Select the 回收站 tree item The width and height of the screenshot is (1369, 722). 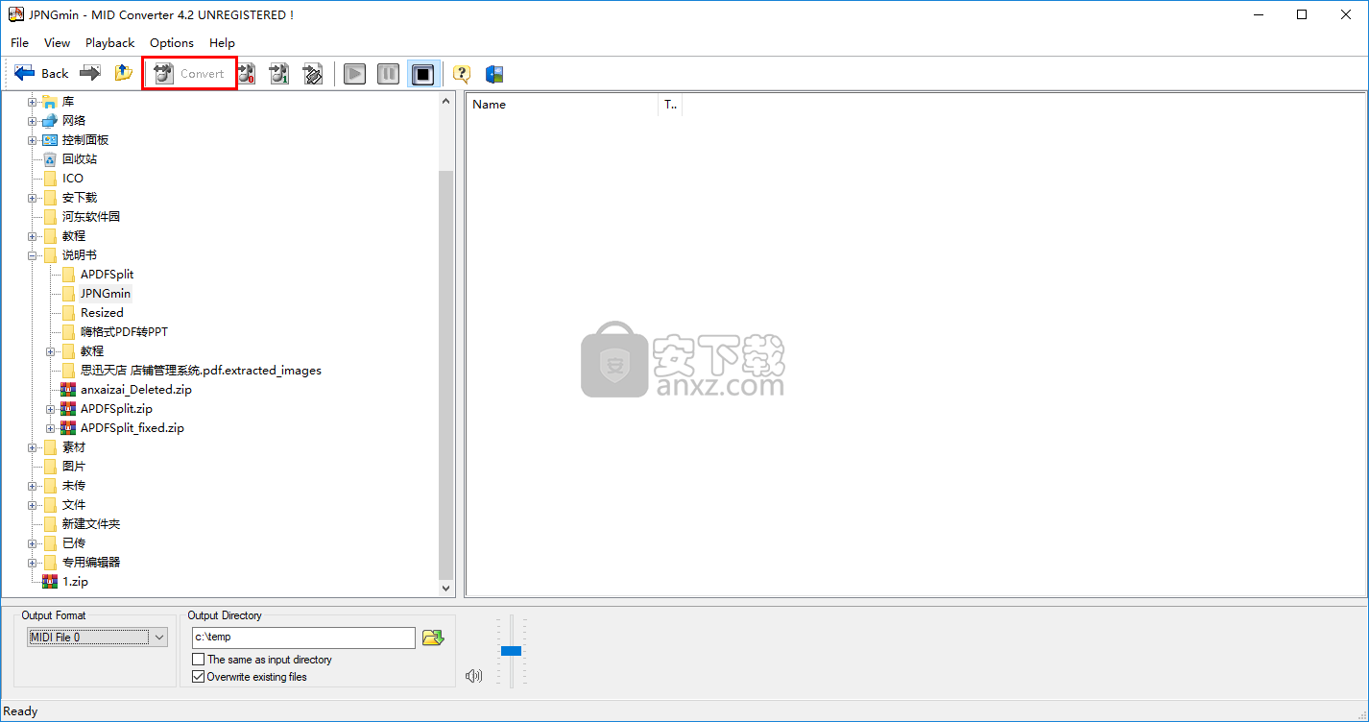coord(80,159)
